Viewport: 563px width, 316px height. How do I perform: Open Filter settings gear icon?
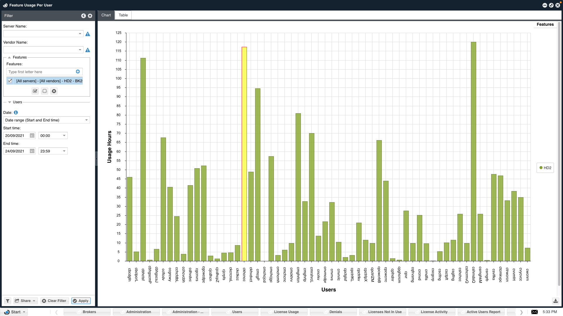(x=90, y=16)
